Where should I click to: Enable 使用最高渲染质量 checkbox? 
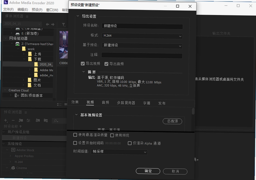75,135
